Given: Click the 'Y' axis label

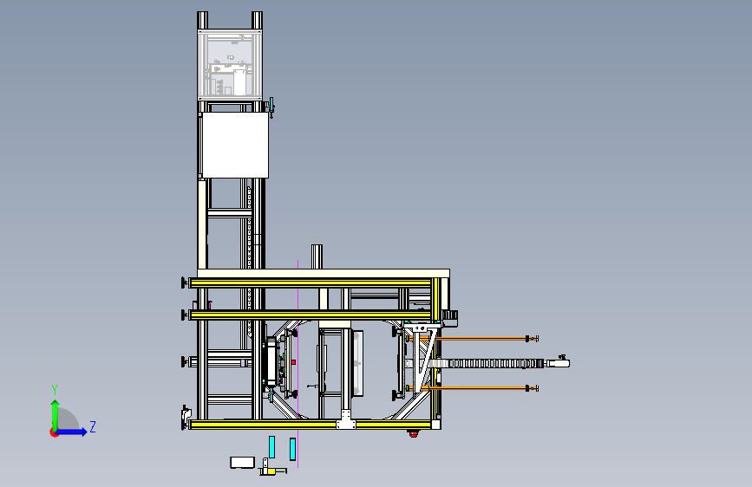Looking at the screenshot, I should [55, 390].
